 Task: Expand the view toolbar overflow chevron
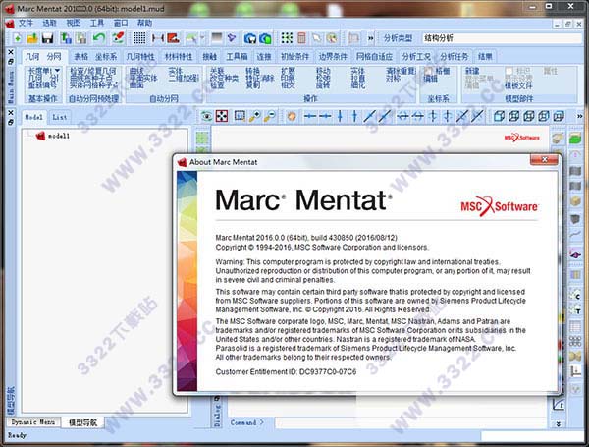579,117
